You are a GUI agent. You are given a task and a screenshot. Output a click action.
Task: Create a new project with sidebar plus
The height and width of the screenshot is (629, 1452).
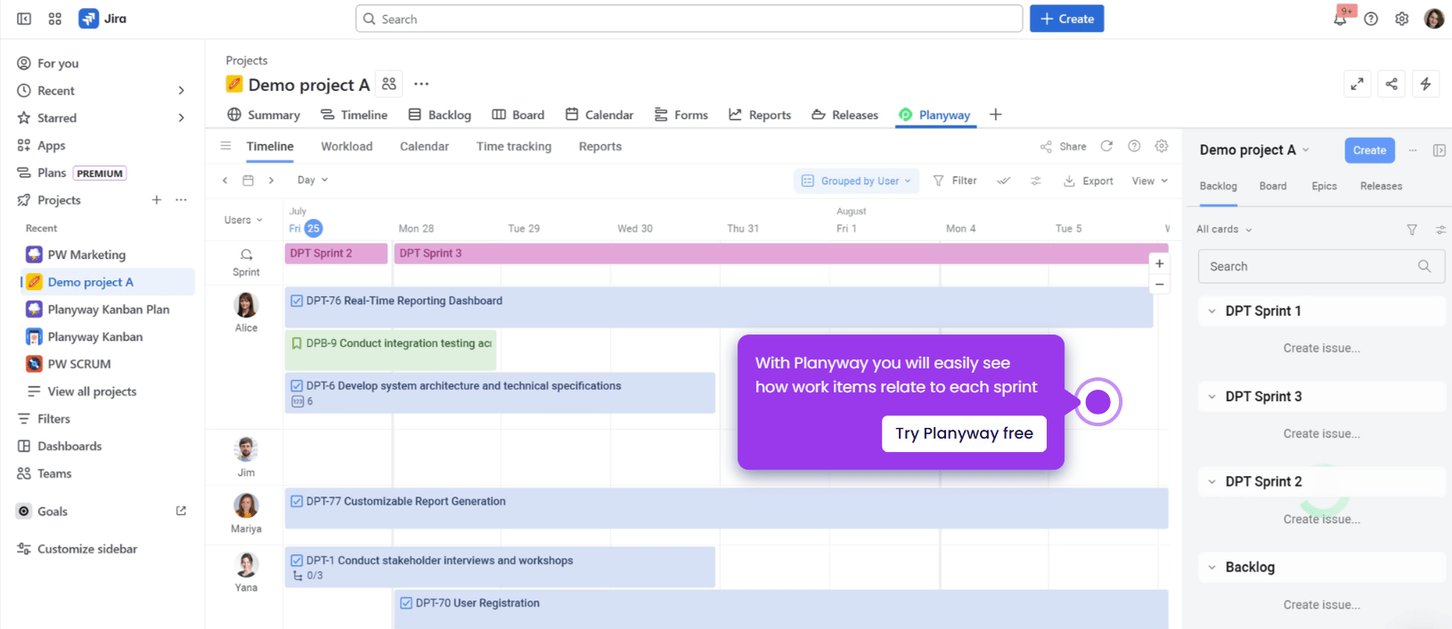click(x=157, y=200)
